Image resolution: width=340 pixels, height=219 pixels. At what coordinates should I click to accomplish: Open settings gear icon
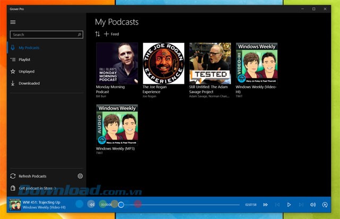80,176
